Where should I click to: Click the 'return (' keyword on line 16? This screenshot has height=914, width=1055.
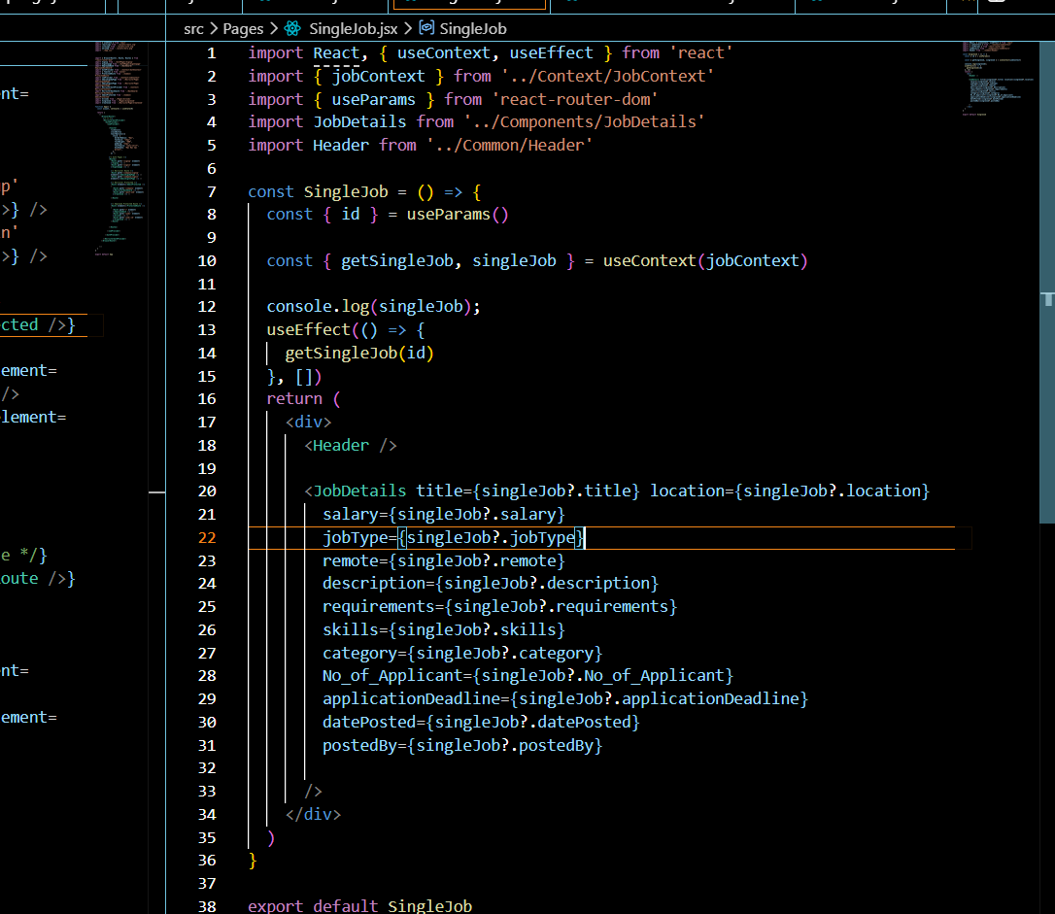[303, 399]
